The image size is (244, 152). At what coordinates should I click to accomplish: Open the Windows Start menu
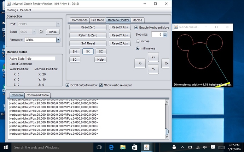5,147
